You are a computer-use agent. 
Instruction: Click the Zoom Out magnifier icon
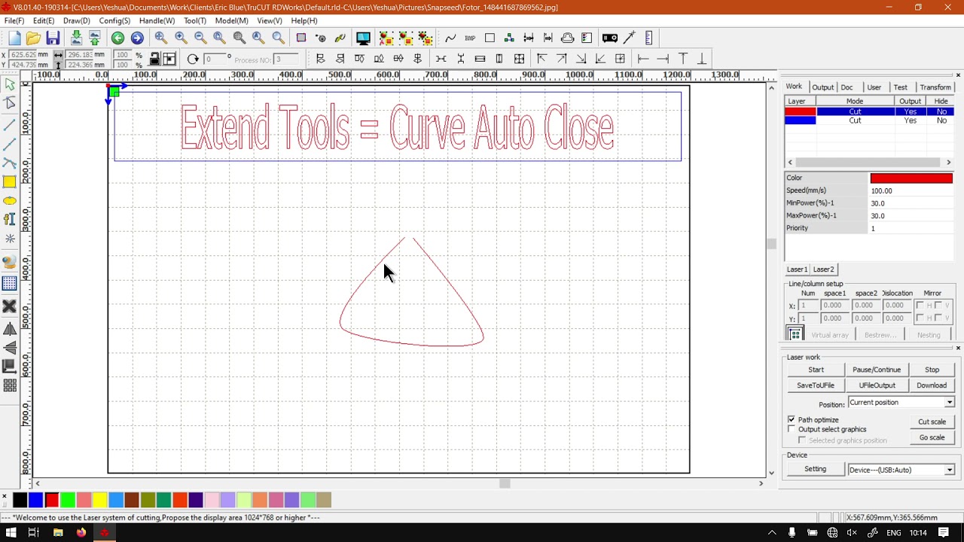200,38
